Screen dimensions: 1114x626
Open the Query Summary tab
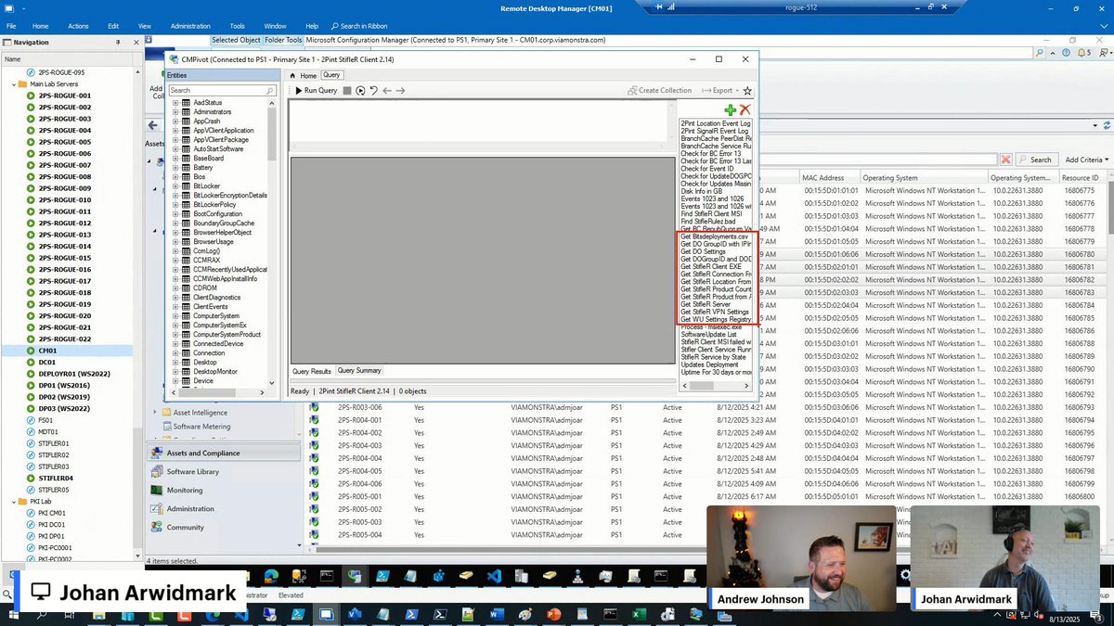(x=359, y=371)
